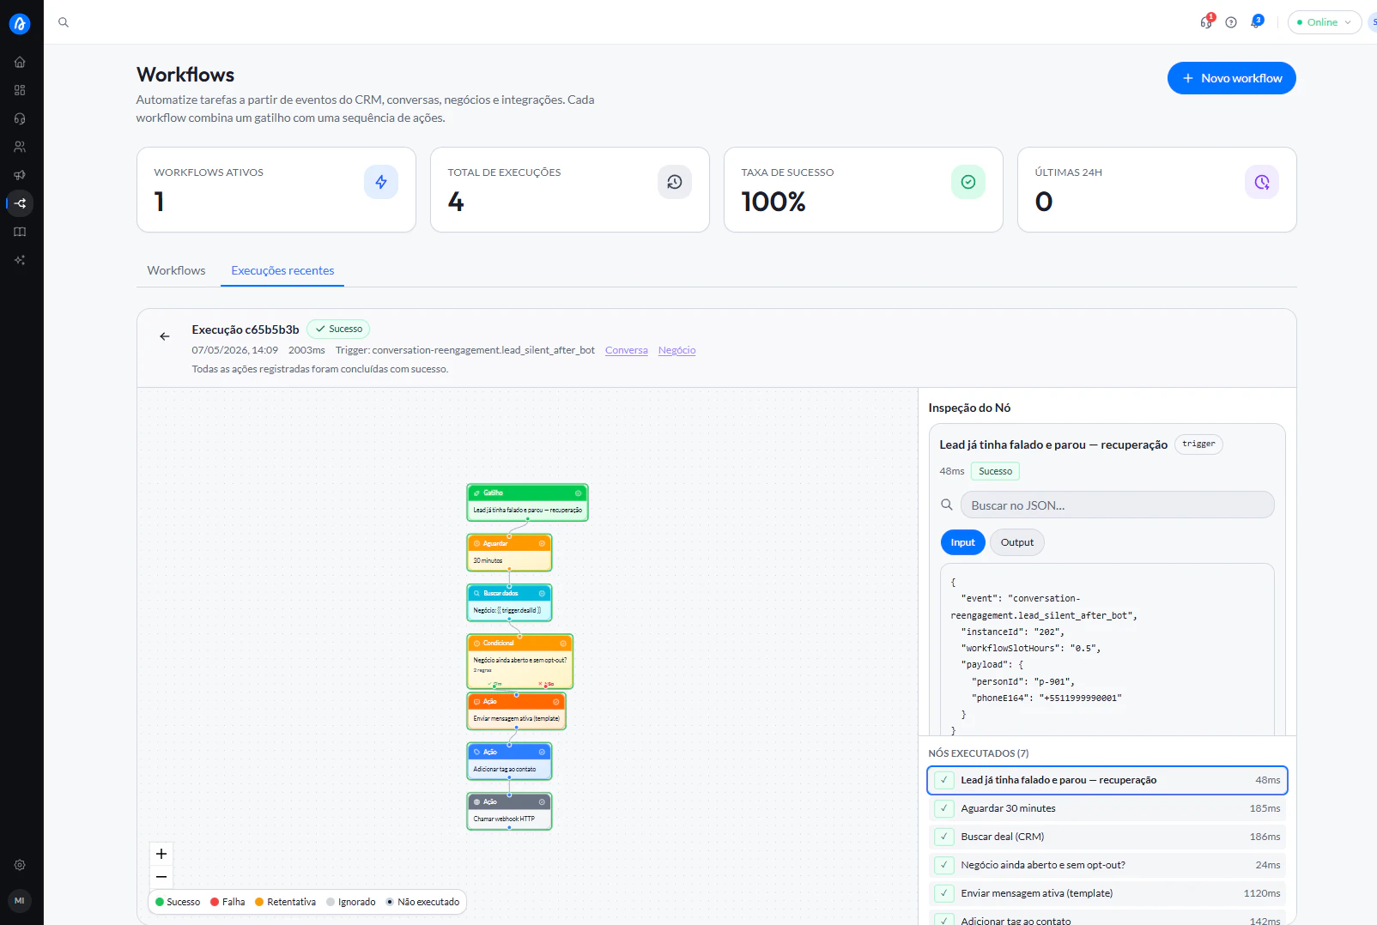Click the check icon on Taxa de Sucesso card

click(968, 182)
